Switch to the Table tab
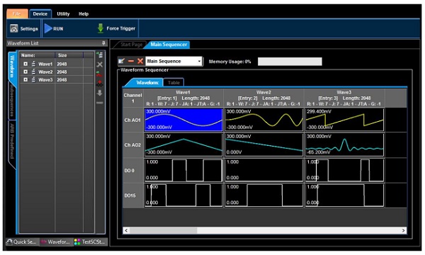The image size is (425, 255). pos(174,83)
